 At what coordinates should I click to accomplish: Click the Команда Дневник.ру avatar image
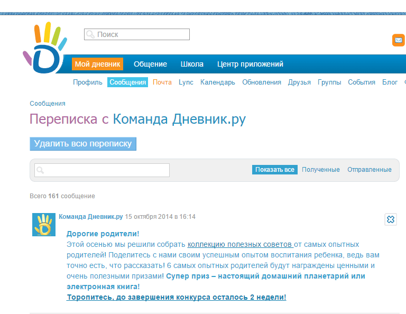pyautogui.click(x=44, y=225)
